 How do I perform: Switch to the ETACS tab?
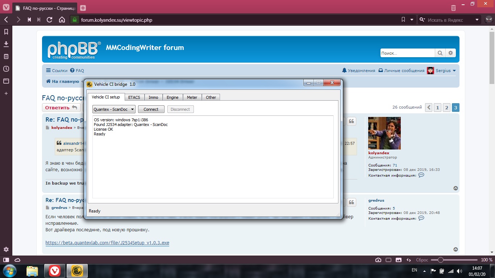click(134, 97)
